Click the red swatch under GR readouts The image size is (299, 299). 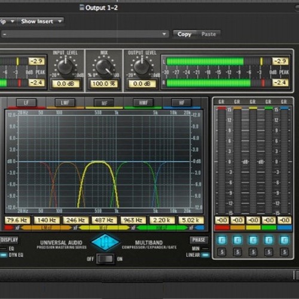222,227
